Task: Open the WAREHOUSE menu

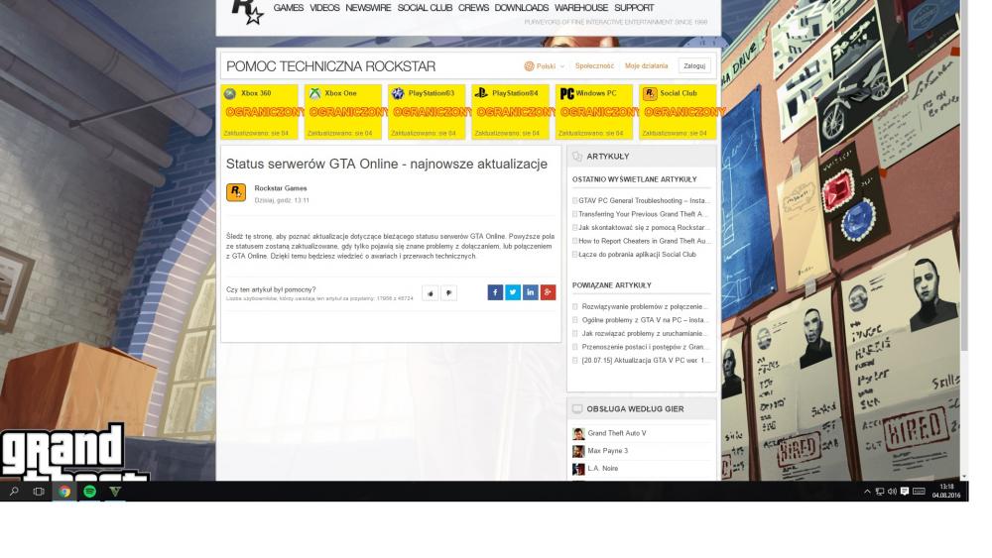Action: point(580,8)
